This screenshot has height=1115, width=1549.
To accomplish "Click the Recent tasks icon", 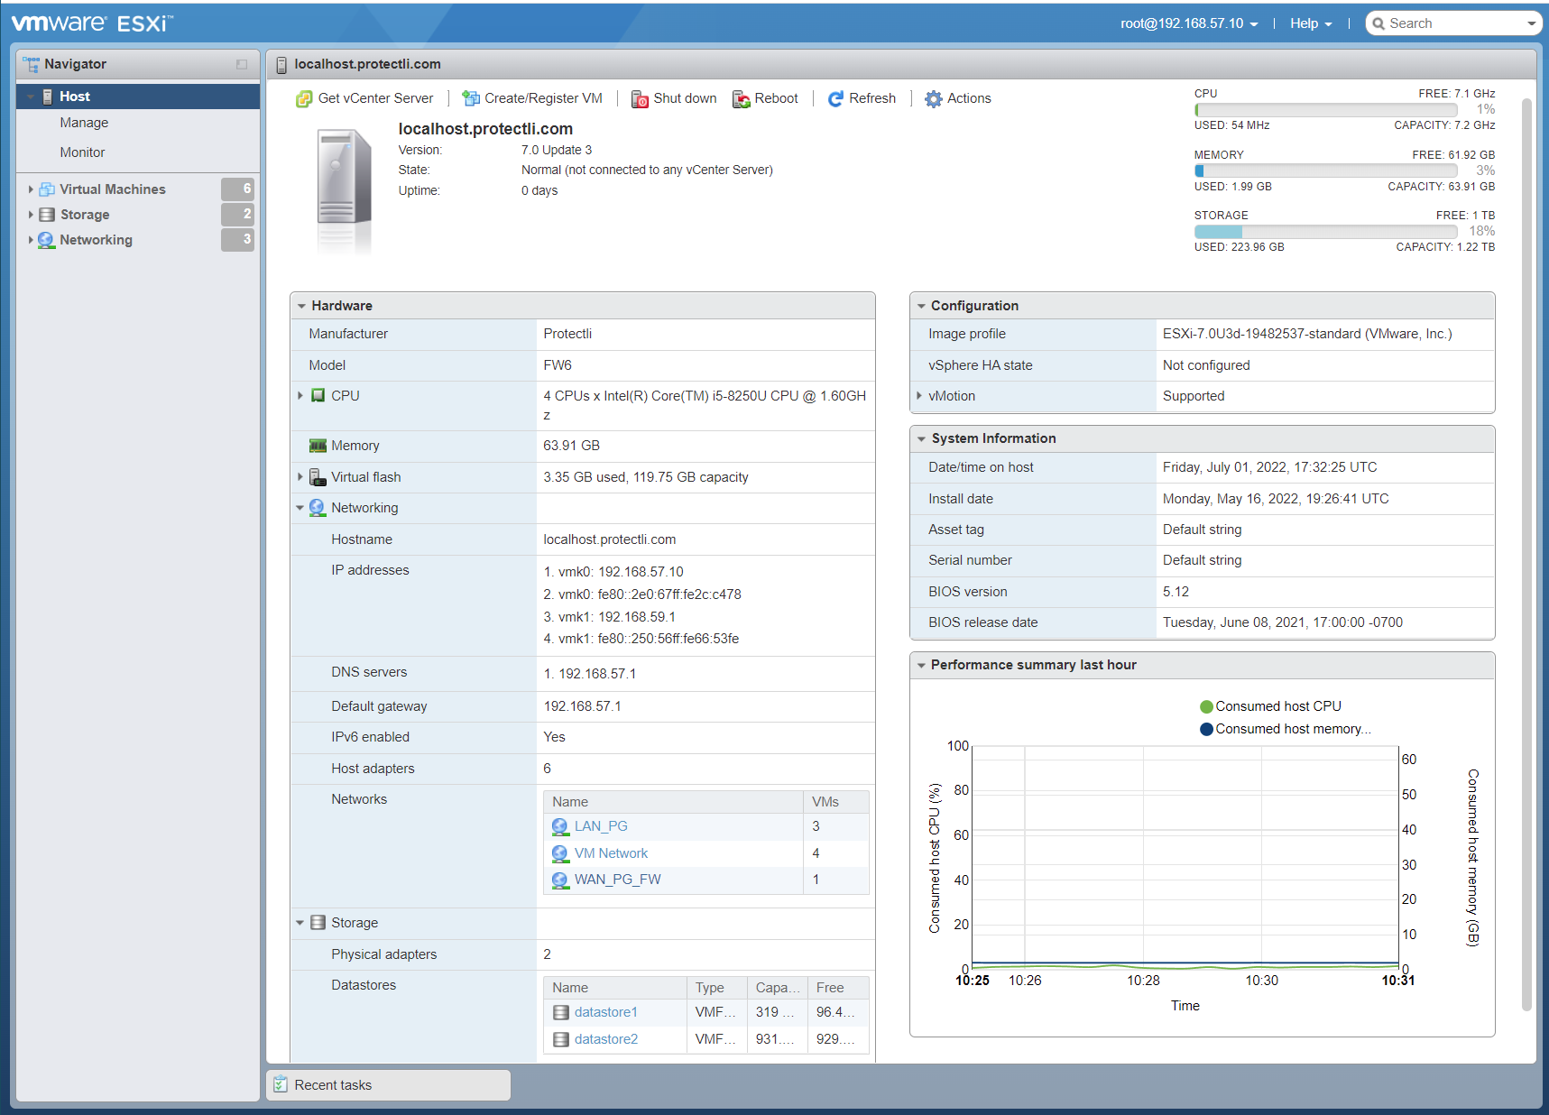I will coord(281,1084).
